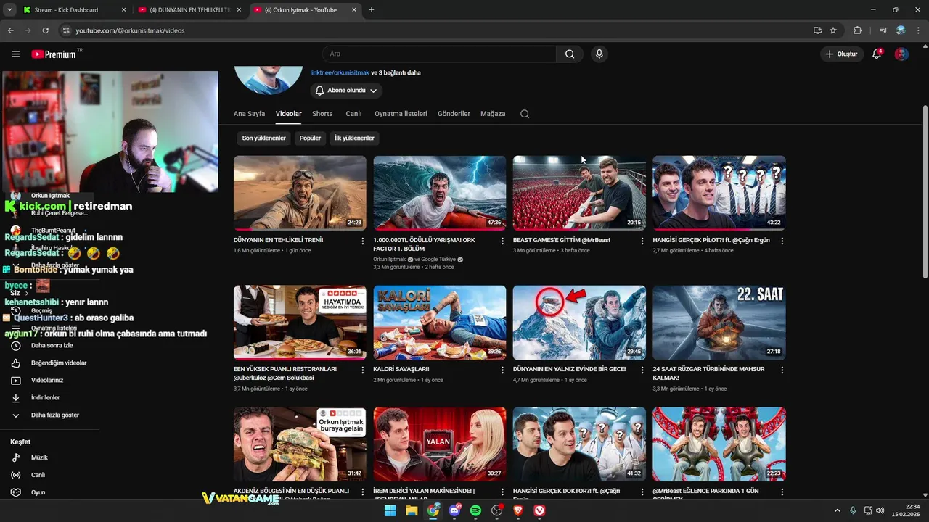The height and width of the screenshot is (522, 929).
Task: Open title link KALORİ SAVAŞLARI!
Action: 401,369
